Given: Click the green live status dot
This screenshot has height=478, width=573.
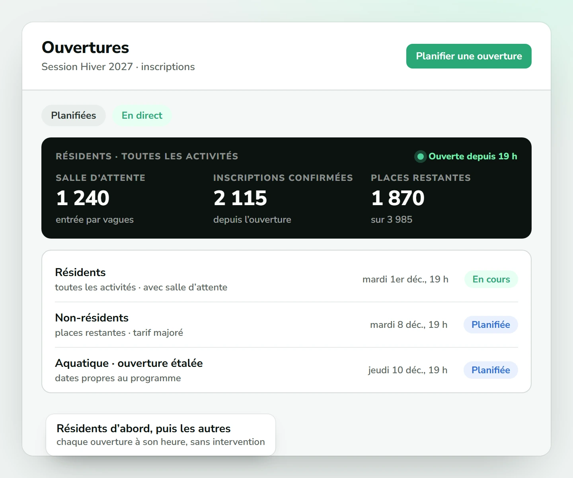Looking at the screenshot, I should click(x=421, y=157).
